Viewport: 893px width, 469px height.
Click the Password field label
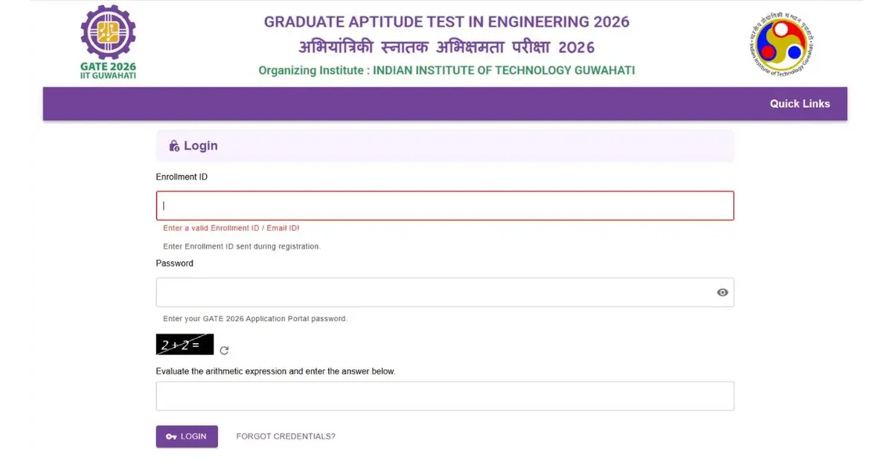tap(175, 264)
